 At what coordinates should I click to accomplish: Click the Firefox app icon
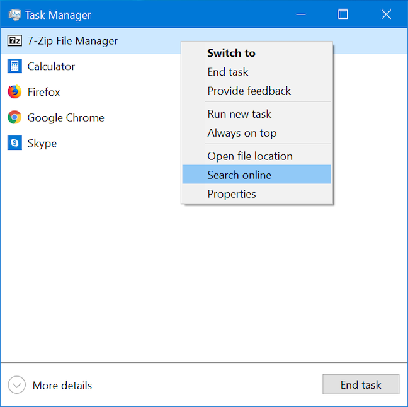14,91
